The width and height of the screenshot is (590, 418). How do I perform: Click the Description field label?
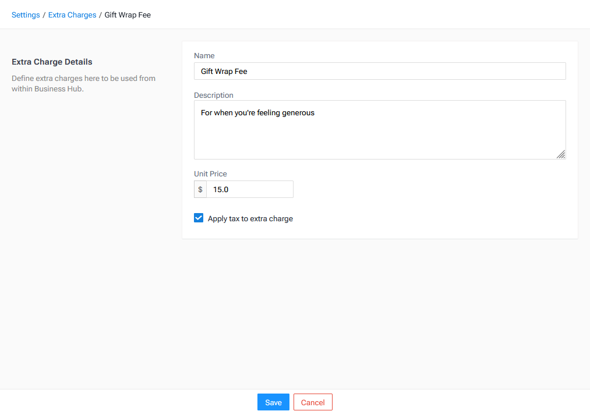tap(214, 95)
